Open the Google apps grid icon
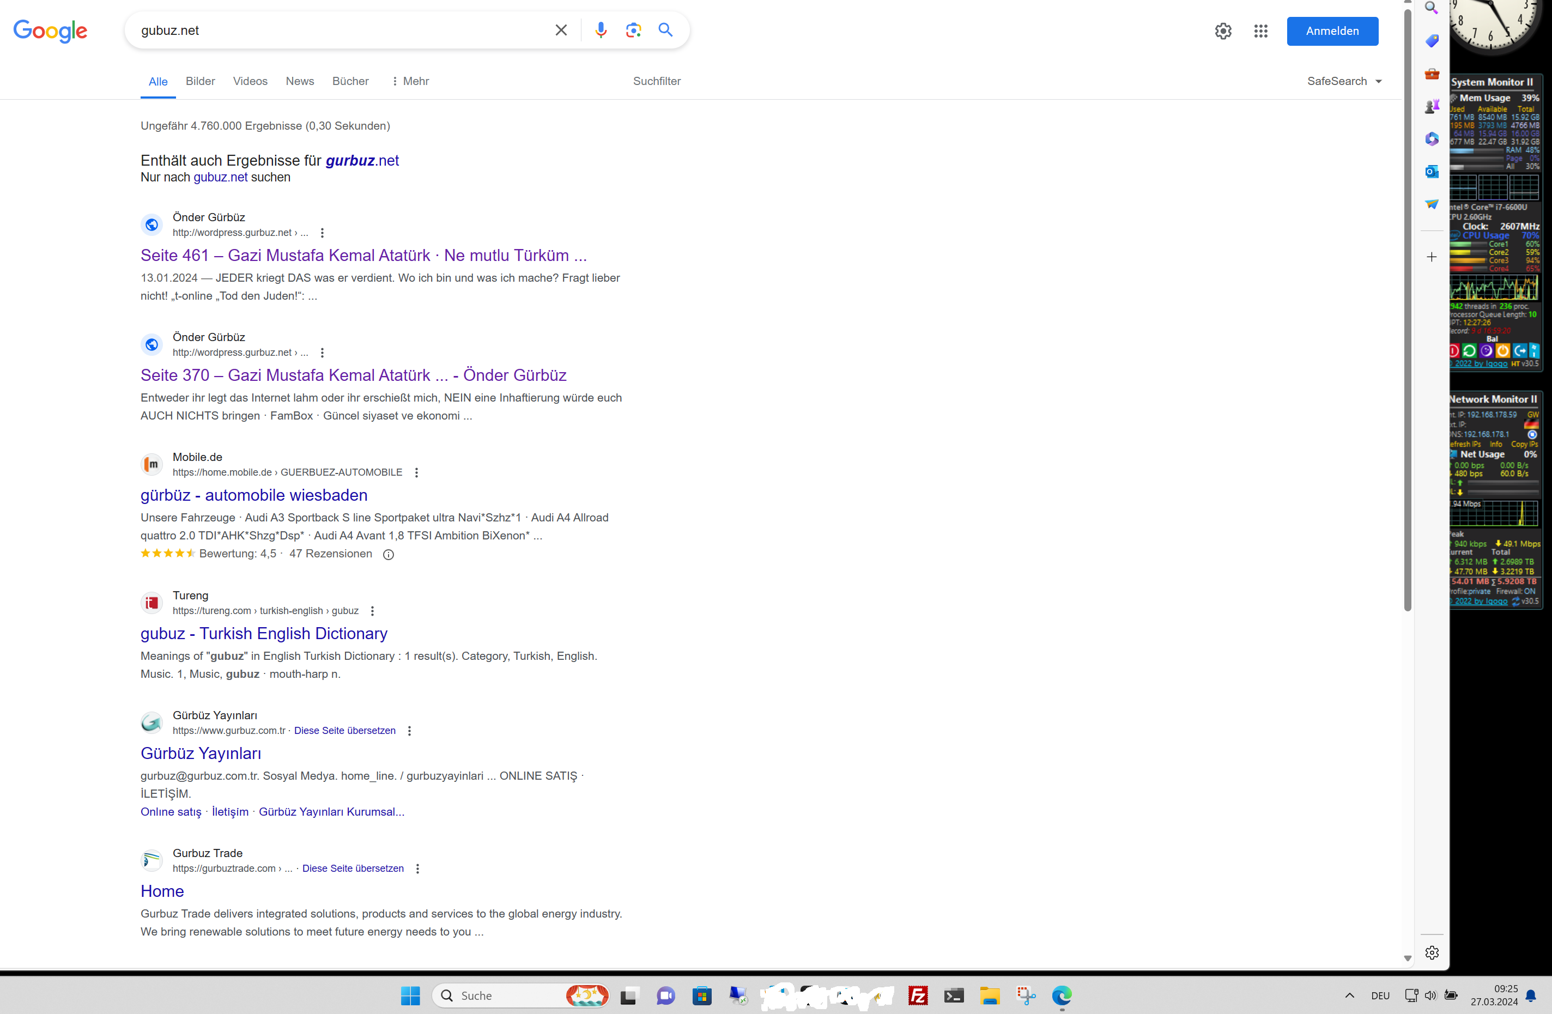 (x=1260, y=31)
